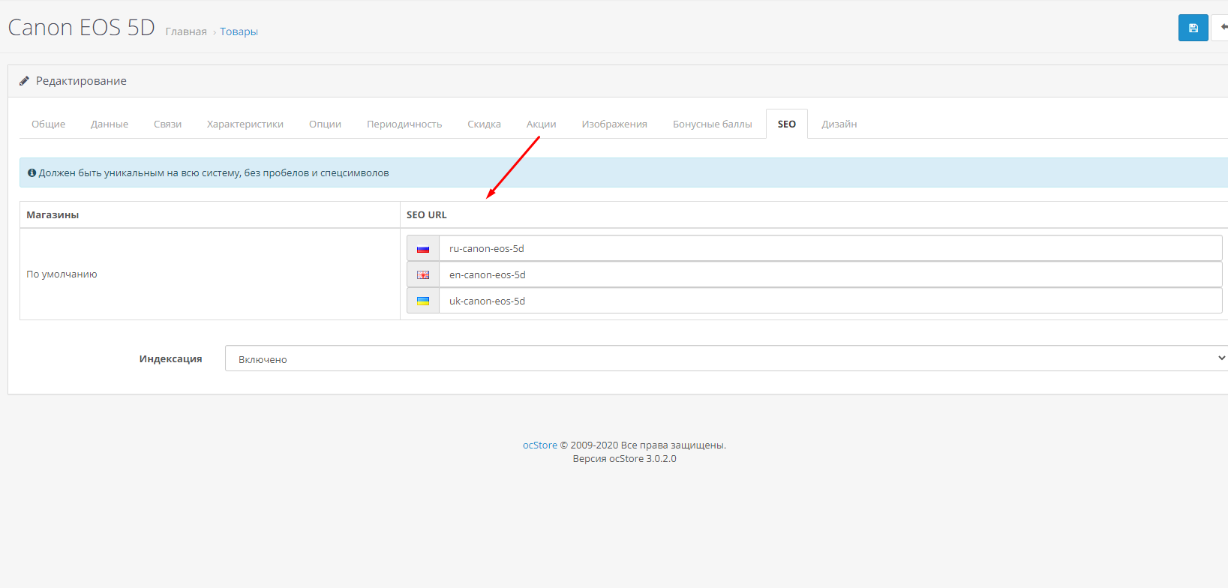
Task: Select the Характеристики tab
Action: [245, 124]
